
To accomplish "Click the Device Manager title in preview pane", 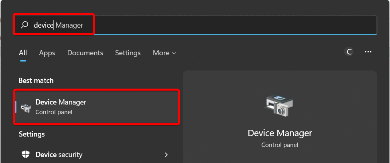I will pos(280,133).
